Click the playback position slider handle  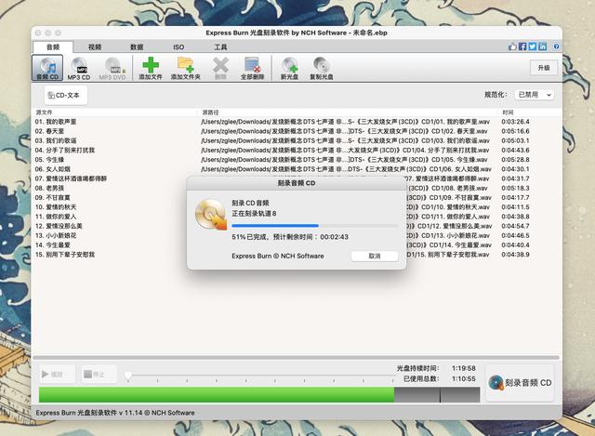128,376
